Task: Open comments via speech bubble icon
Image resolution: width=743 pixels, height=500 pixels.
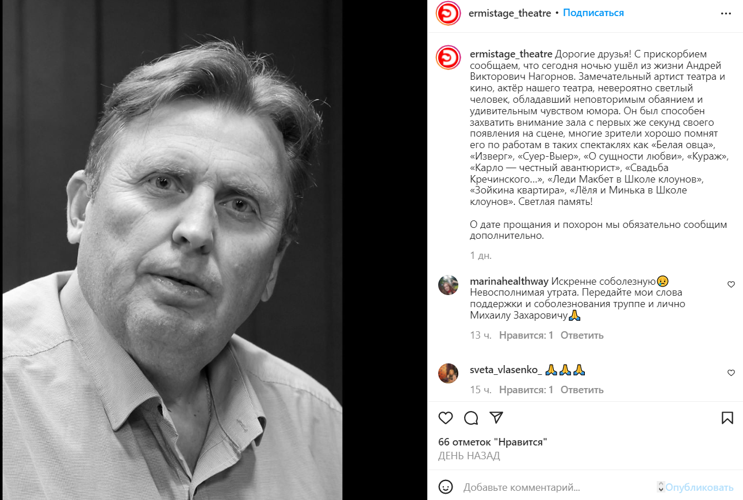Action: click(x=471, y=418)
